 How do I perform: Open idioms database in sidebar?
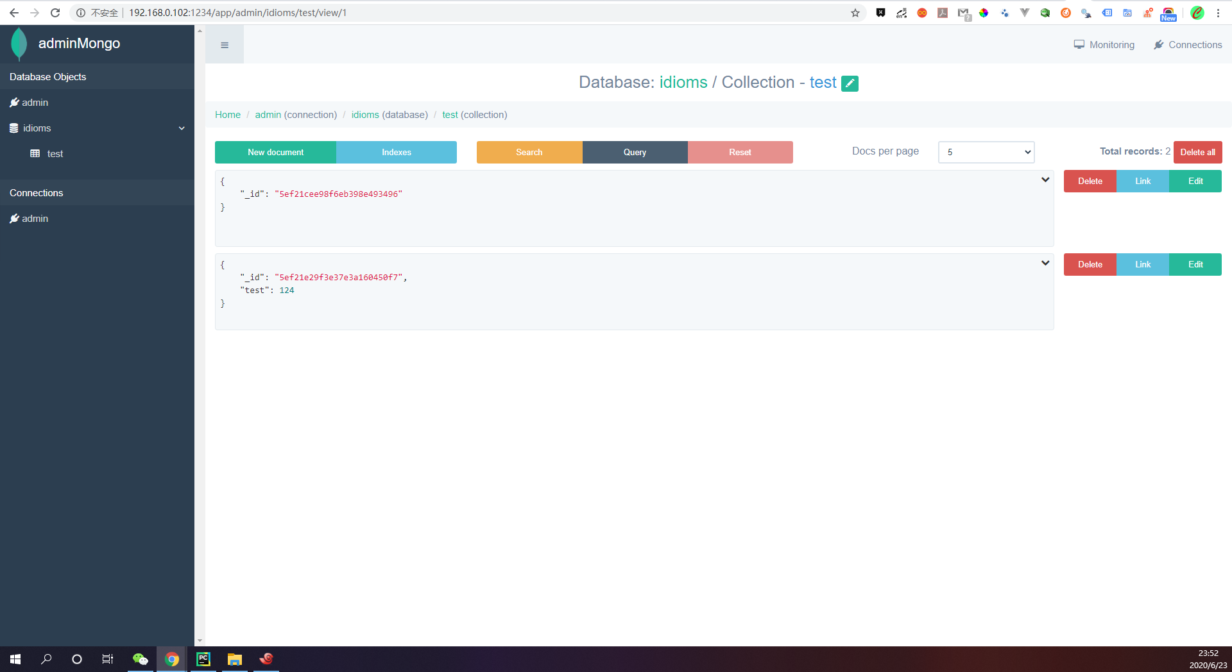coord(30,128)
